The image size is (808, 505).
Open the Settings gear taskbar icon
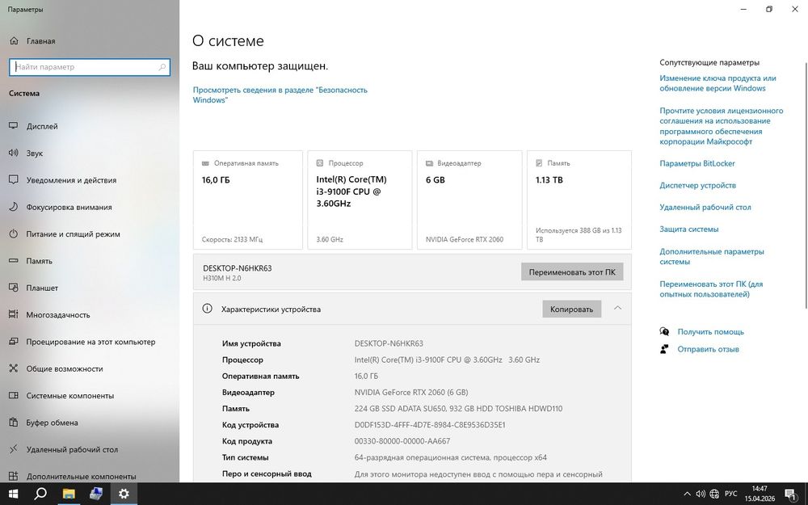tap(124, 494)
